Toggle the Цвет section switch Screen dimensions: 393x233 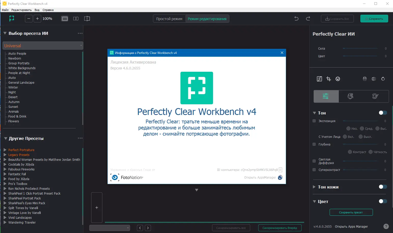(383, 201)
